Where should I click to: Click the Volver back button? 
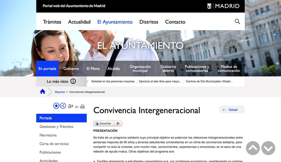coord(232,110)
